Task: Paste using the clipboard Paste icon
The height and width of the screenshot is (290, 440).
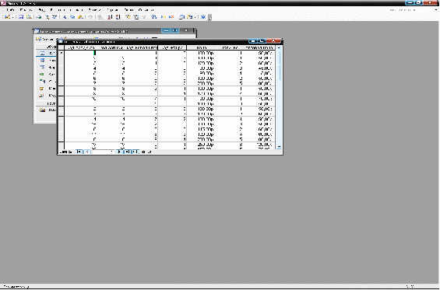Action: pos(80,17)
